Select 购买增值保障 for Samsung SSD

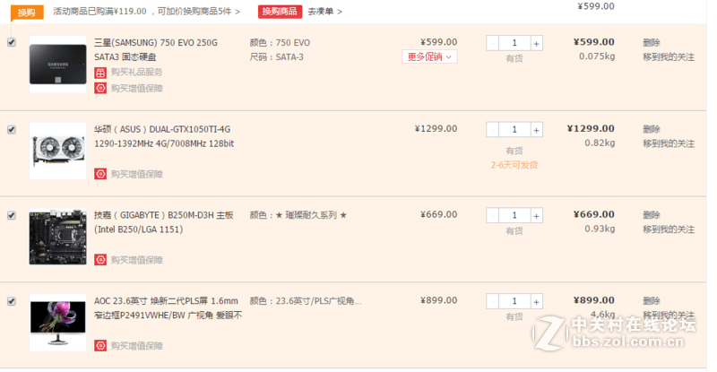pyautogui.click(x=137, y=88)
